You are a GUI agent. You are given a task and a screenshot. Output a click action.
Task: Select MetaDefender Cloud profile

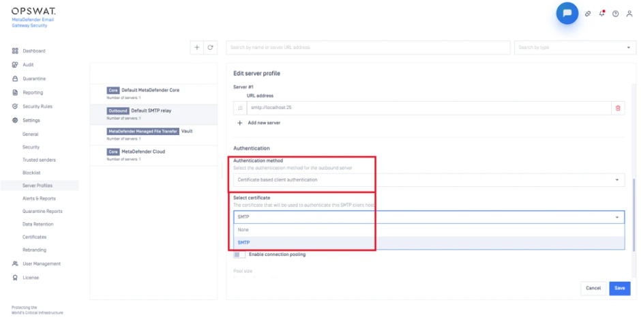(x=153, y=155)
